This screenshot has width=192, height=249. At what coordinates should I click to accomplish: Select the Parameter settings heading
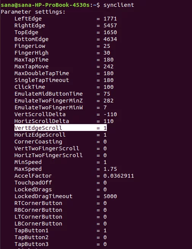(33, 12)
